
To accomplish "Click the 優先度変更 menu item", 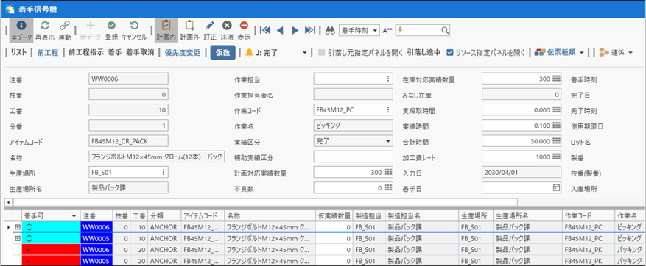I will click(x=183, y=52).
